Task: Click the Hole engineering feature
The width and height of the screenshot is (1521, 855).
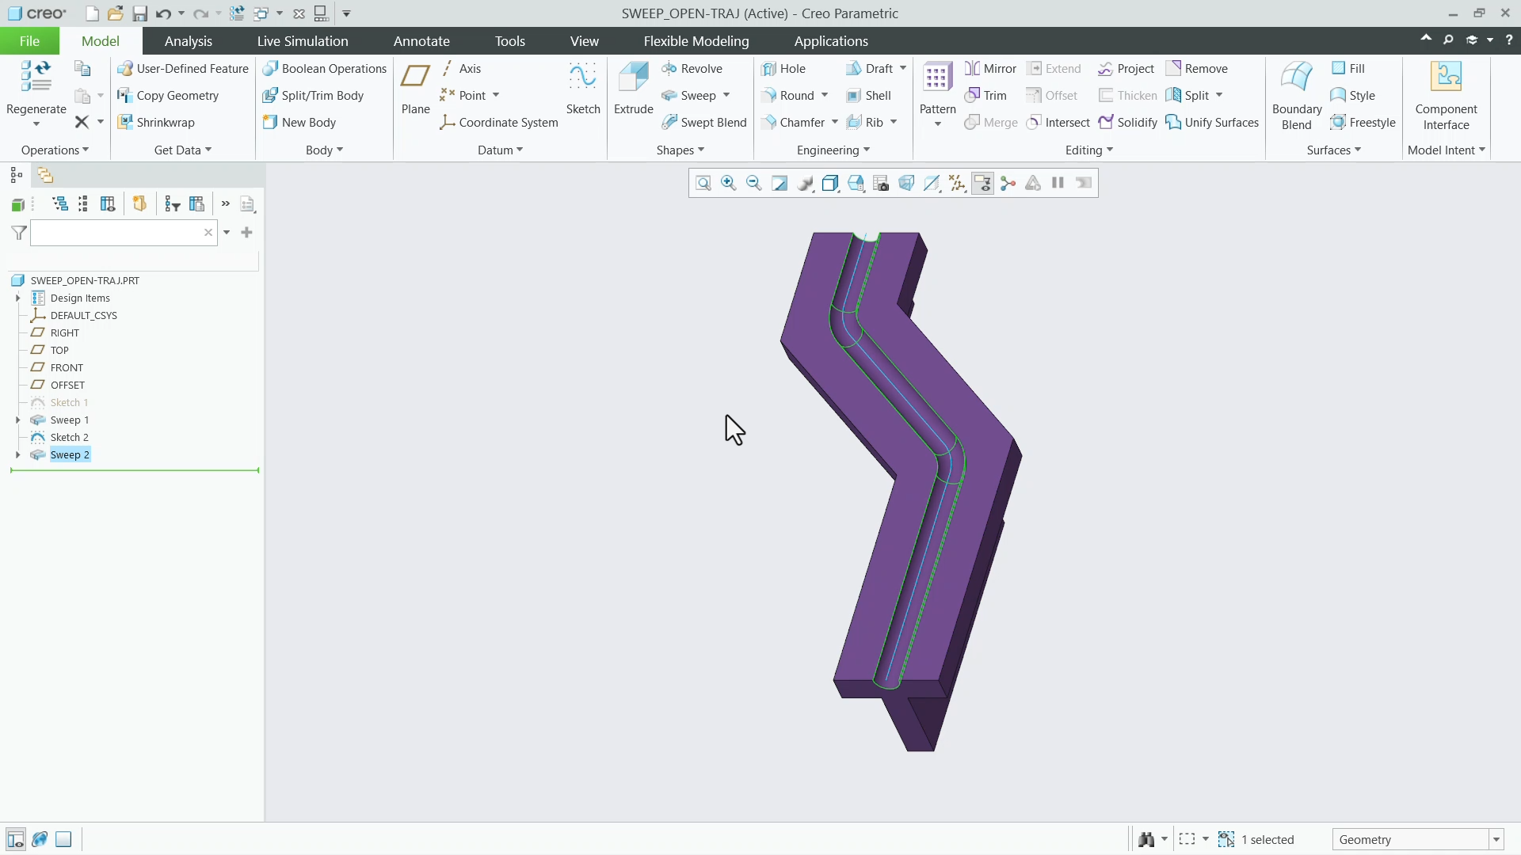Action: click(x=783, y=69)
